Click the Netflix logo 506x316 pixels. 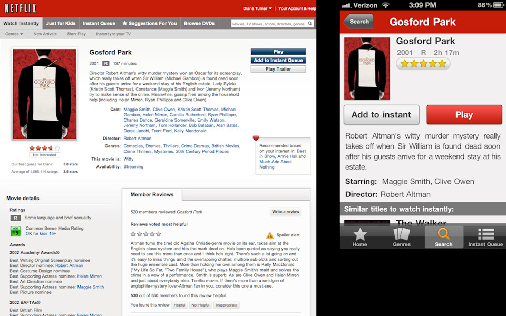pyautogui.click(x=21, y=8)
